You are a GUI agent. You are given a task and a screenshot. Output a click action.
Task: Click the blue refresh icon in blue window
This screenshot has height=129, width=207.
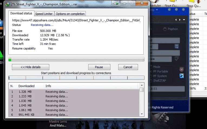click(182, 76)
